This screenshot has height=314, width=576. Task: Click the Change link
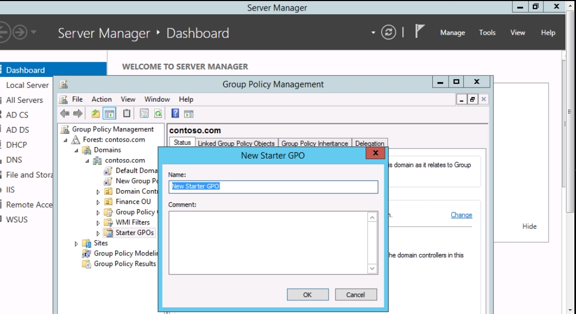461,215
